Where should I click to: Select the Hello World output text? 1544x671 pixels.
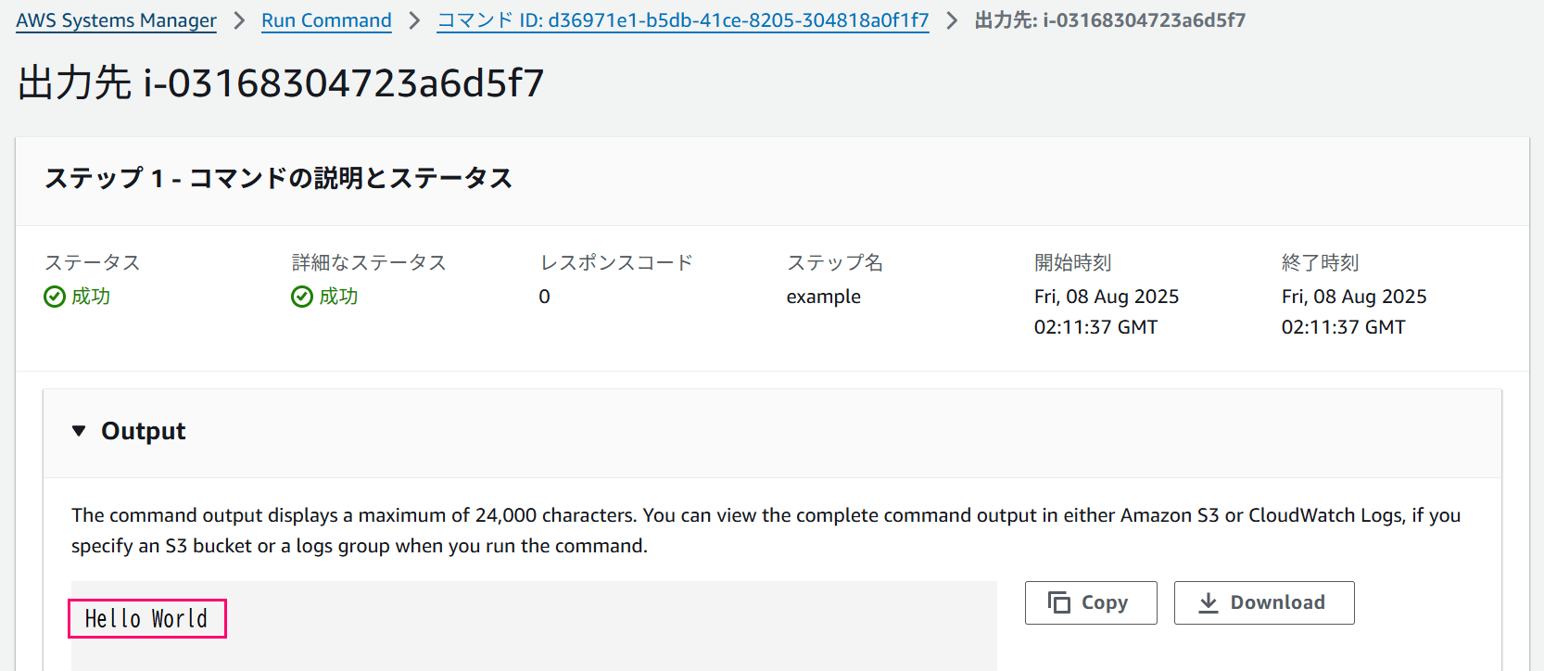[x=146, y=618]
